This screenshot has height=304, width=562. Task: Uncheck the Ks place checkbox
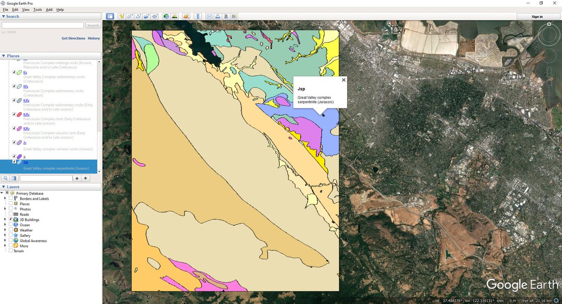tap(14, 72)
